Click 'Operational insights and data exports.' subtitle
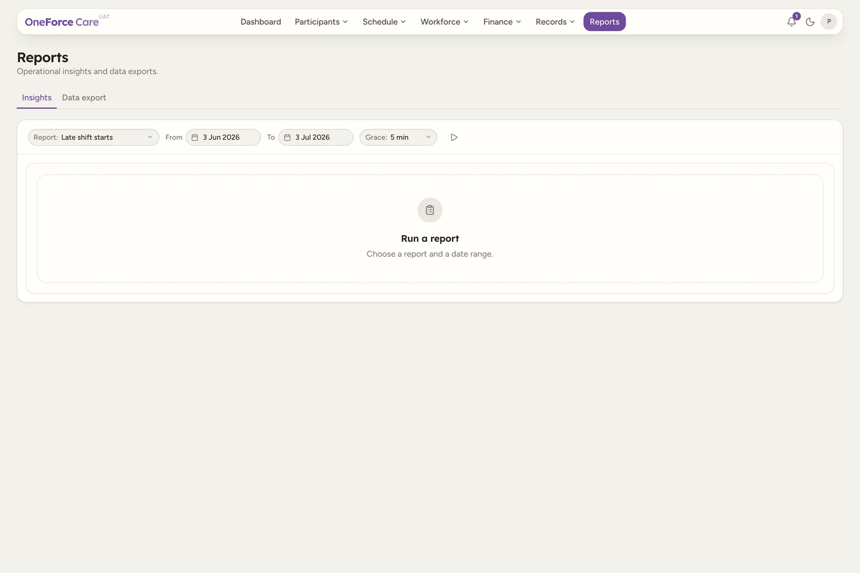This screenshot has height=573, width=860. (x=88, y=71)
